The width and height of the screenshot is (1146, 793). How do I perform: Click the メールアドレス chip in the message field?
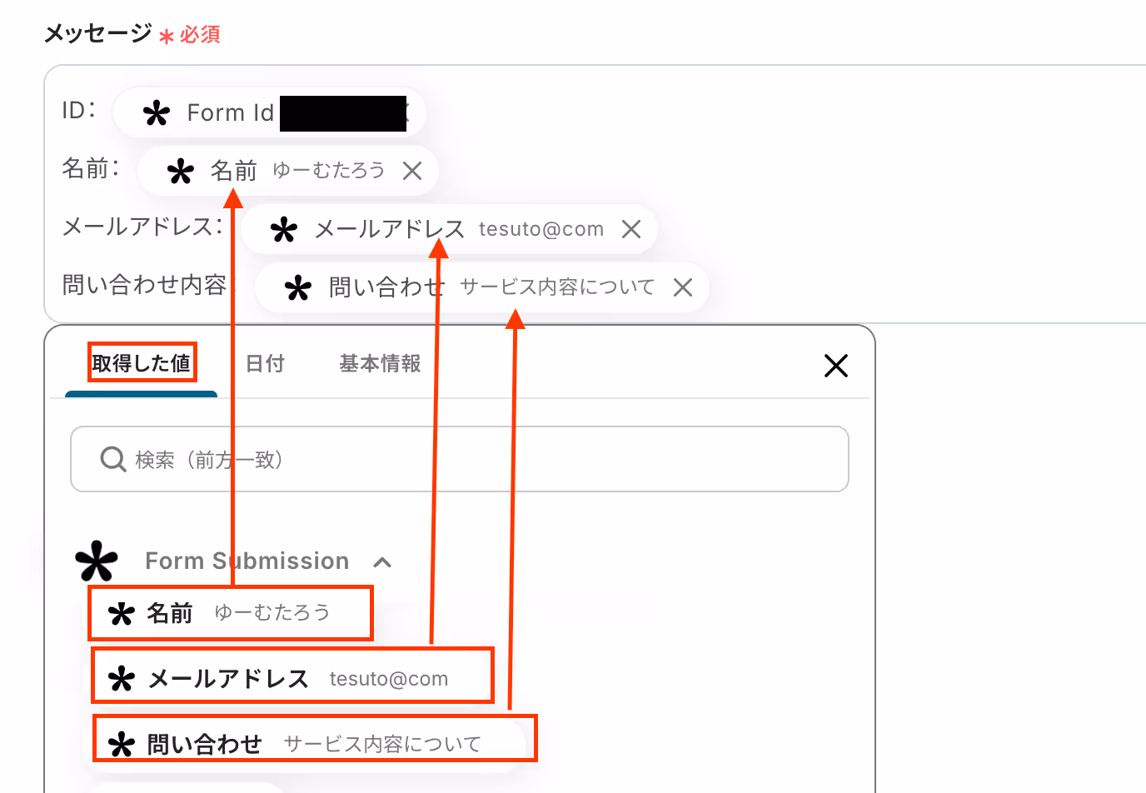coord(449,229)
